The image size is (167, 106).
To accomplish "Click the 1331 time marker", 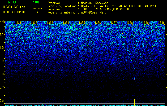I will [18, 23].
